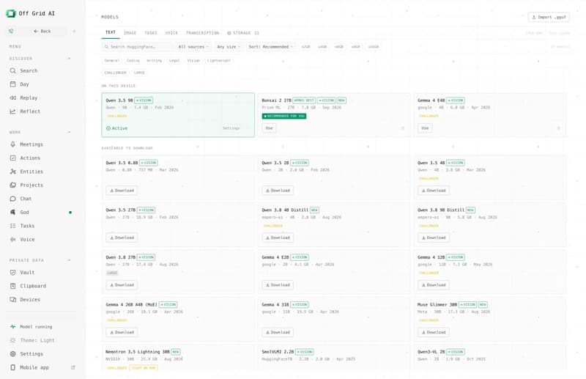Screen dimensions: 586x379
Task: Delete the Gemma 4 E4B model
Action: coord(559,128)
